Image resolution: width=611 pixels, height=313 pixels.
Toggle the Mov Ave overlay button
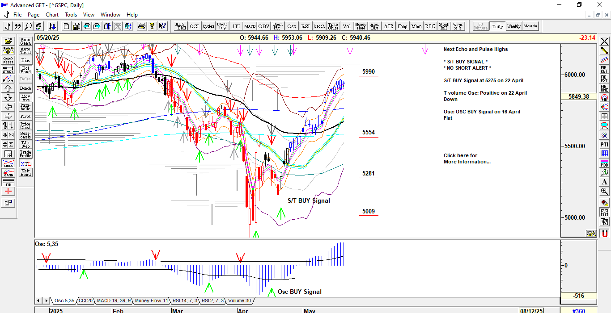click(x=25, y=97)
